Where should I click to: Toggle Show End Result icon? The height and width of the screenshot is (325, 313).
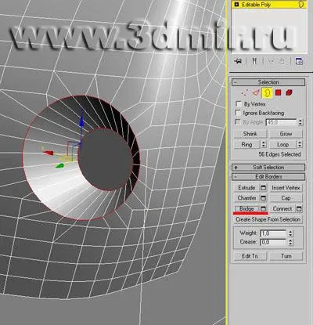tap(254, 61)
